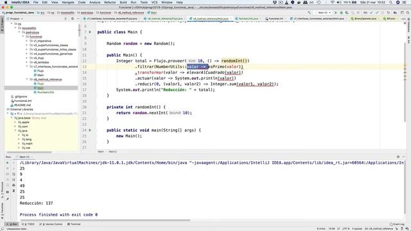Open the VCS menu

[x=154, y=3]
